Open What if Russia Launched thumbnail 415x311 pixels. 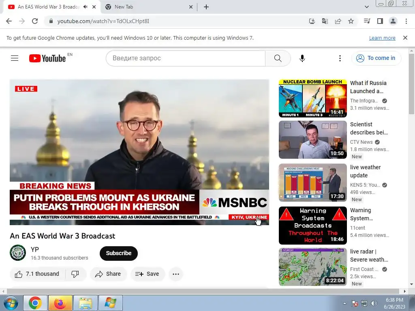(x=312, y=98)
